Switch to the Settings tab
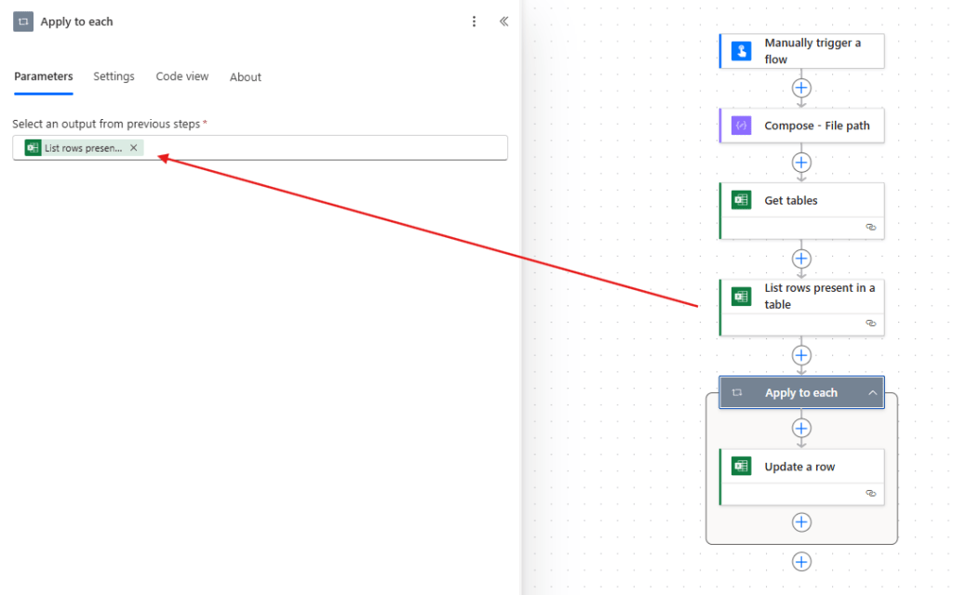The image size is (953, 595). pos(114,76)
